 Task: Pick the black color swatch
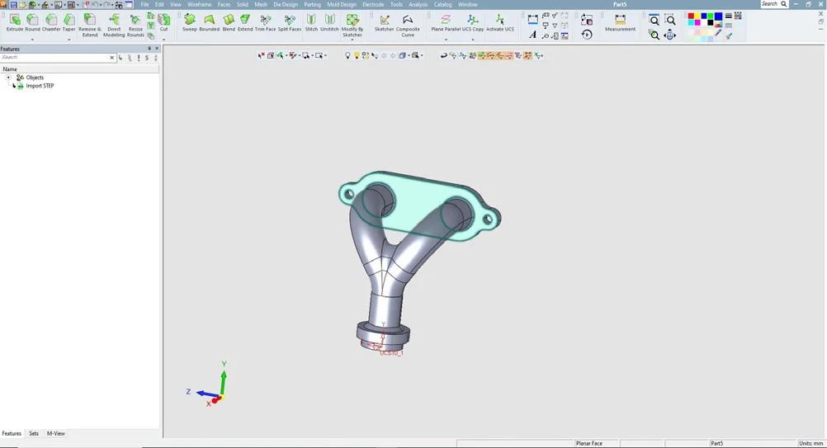point(711,22)
